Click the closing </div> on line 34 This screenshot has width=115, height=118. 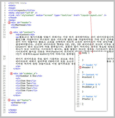(14, 105)
